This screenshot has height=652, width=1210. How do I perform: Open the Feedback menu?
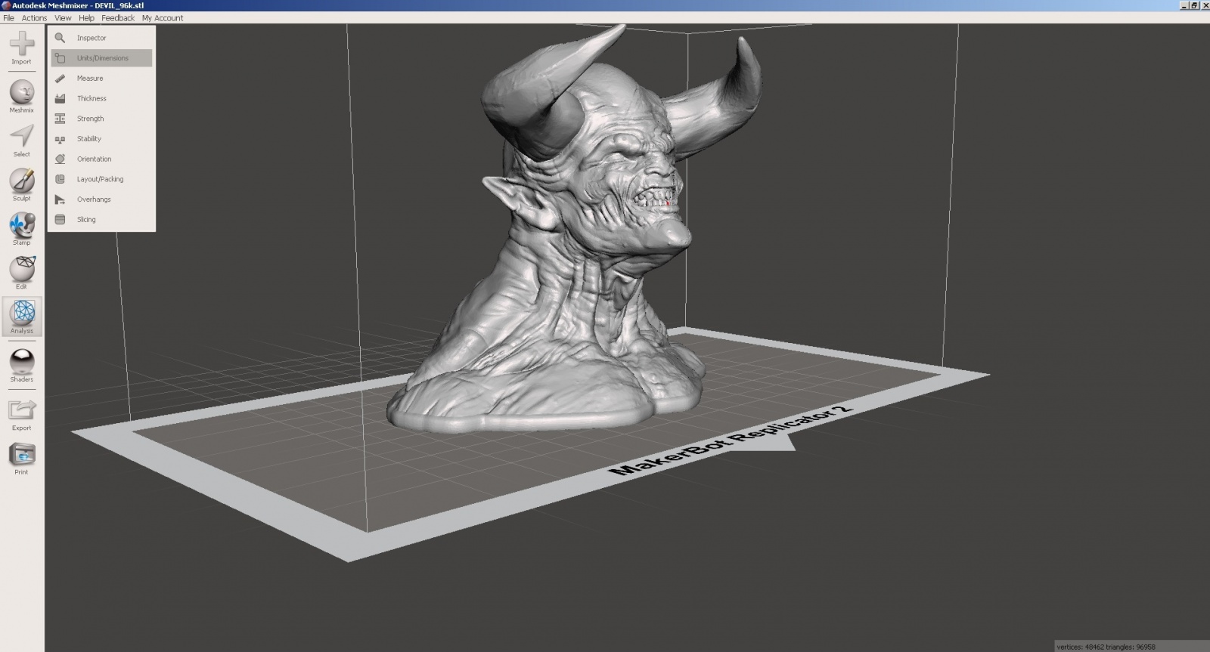coord(118,18)
